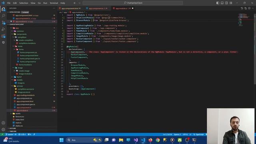The width and height of the screenshot is (256, 144).
Task: Open the Run and Debug view
Action: [3, 29]
